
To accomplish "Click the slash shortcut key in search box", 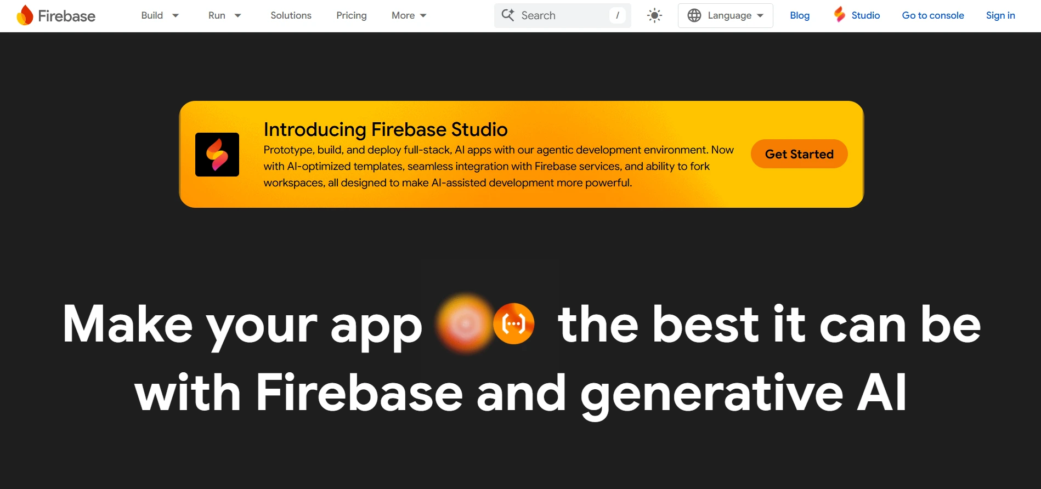I will [x=618, y=15].
